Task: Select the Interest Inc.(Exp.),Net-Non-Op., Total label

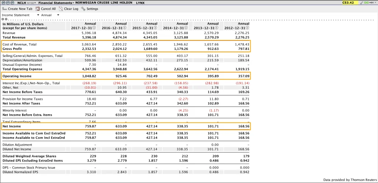Action: click(31, 83)
